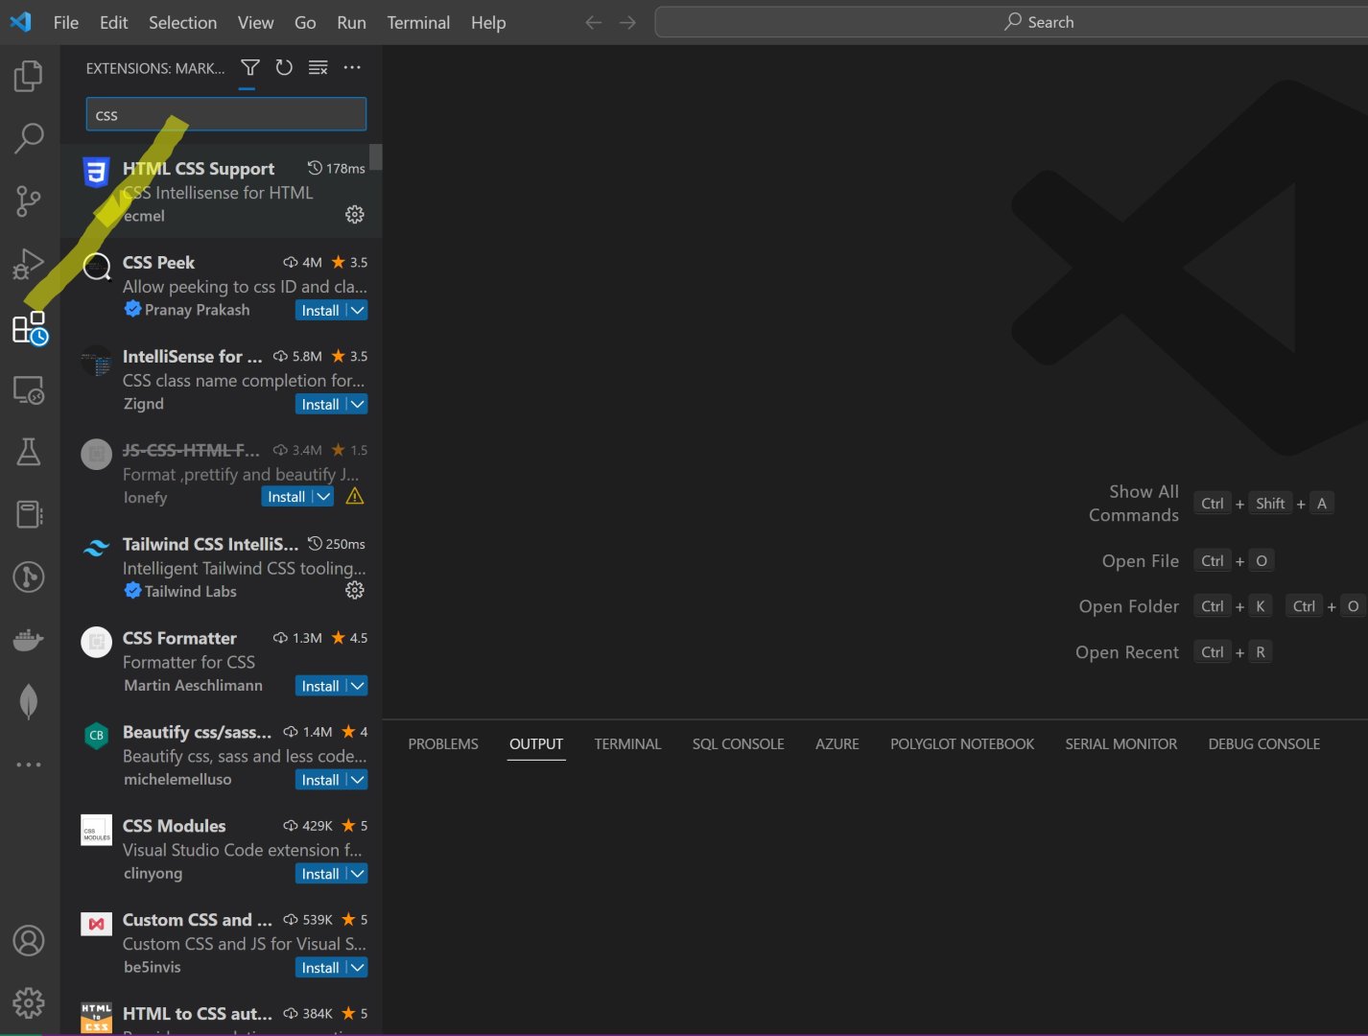Open the Explorer view in activity bar
This screenshot has width=1368, height=1036.
tap(29, 76)
